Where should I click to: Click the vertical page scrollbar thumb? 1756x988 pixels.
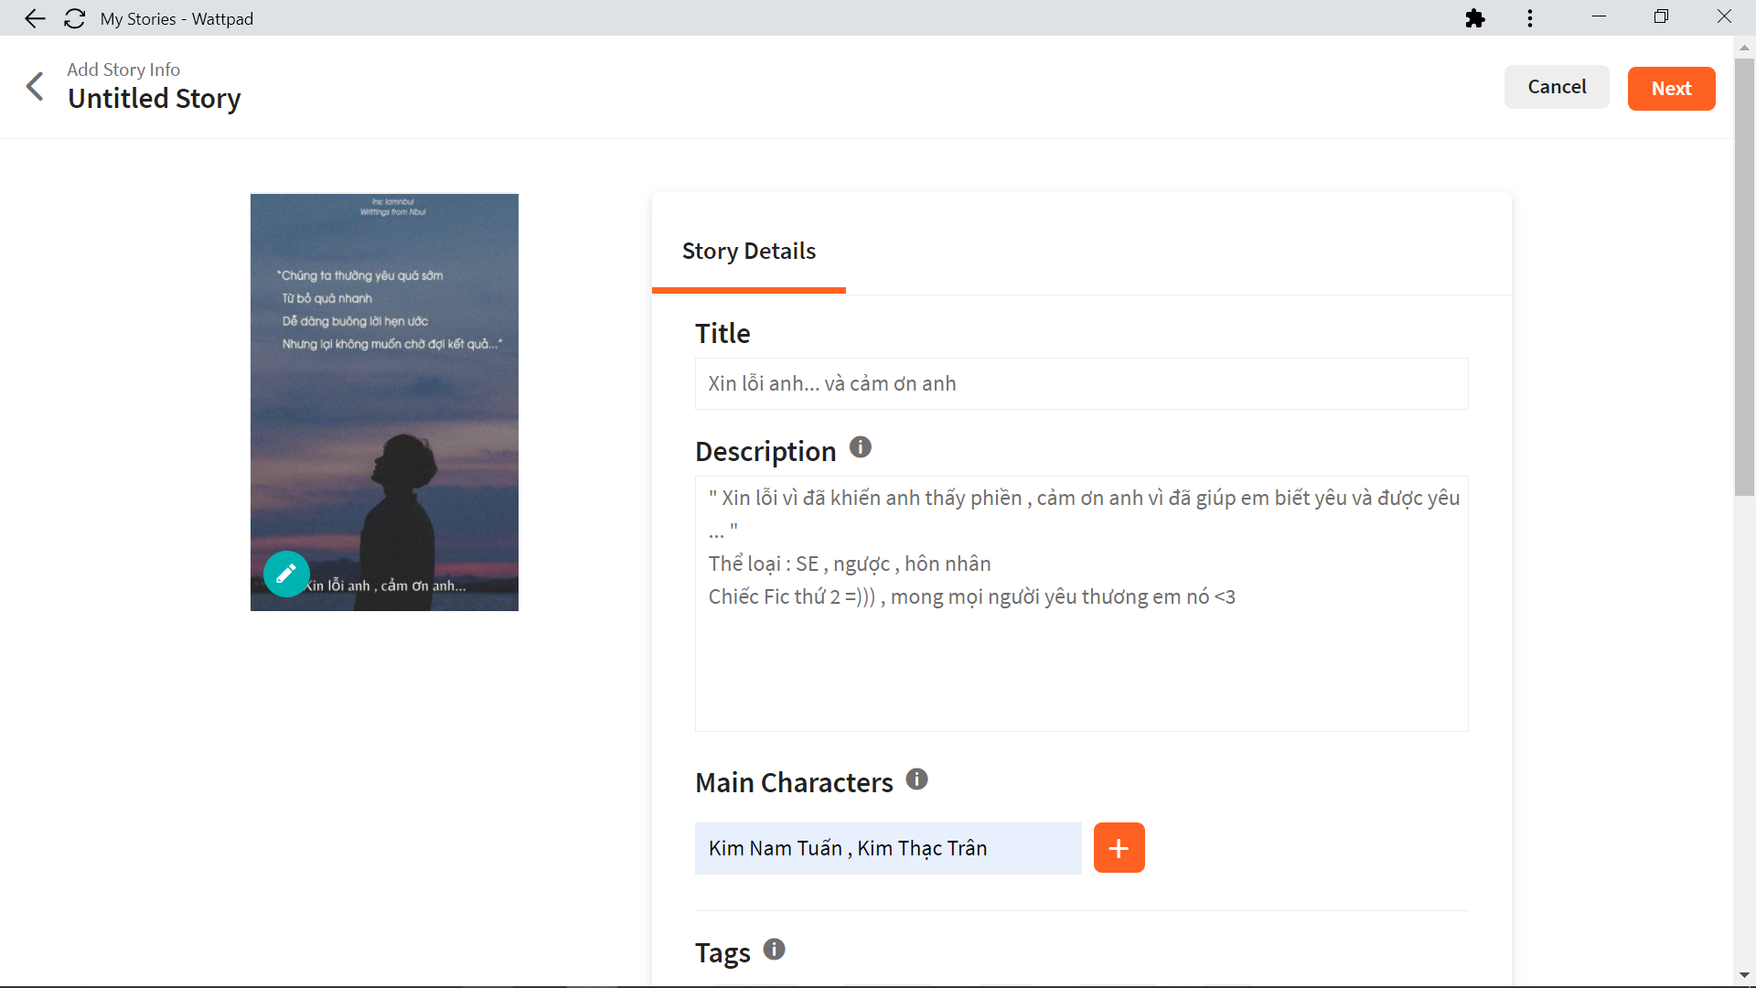point(1745,277)
